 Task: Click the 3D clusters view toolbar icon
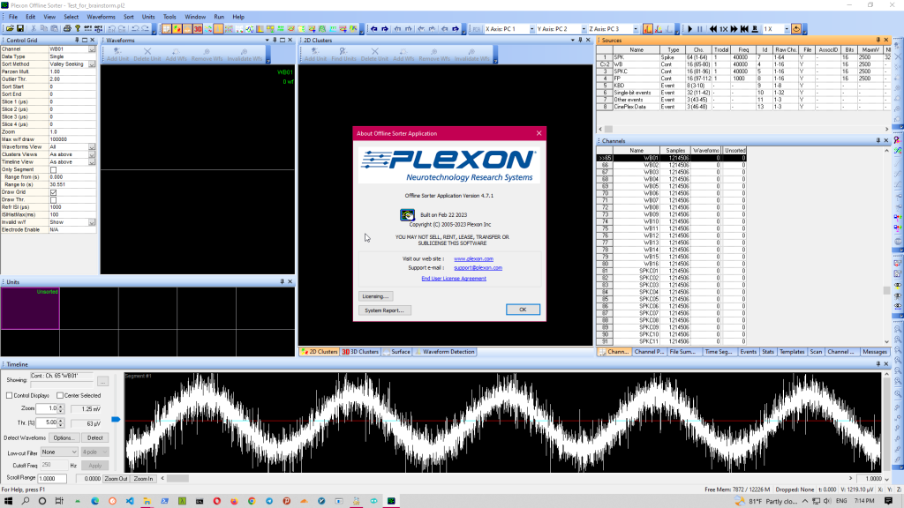tap(198, 28)
